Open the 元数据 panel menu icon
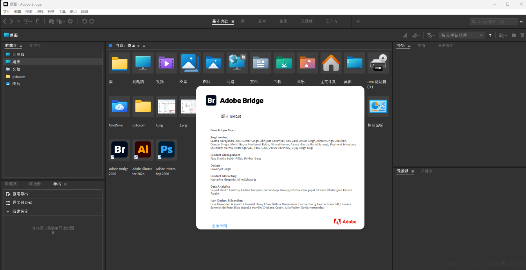 pyautogui.click(x=412, y=172)
